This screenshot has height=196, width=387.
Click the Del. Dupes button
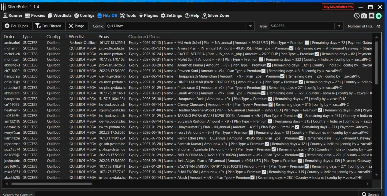17,26
